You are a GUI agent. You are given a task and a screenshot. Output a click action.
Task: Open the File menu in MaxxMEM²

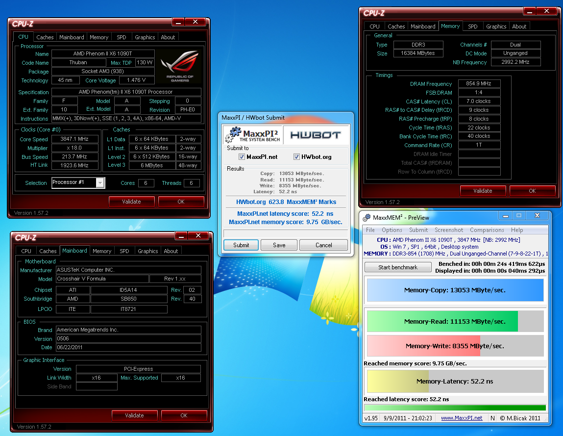370,230
